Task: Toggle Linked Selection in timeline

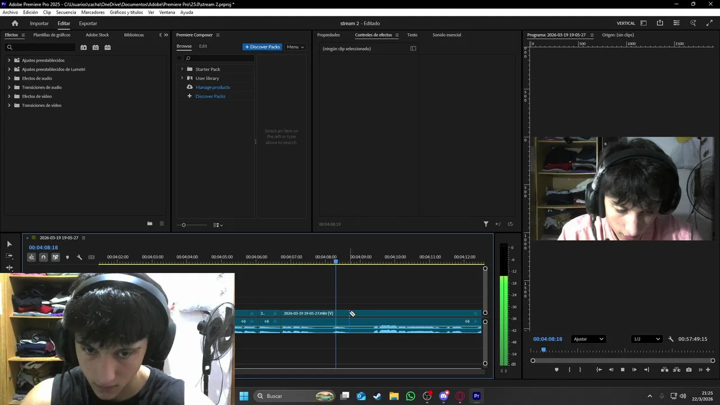Action: 55,257
